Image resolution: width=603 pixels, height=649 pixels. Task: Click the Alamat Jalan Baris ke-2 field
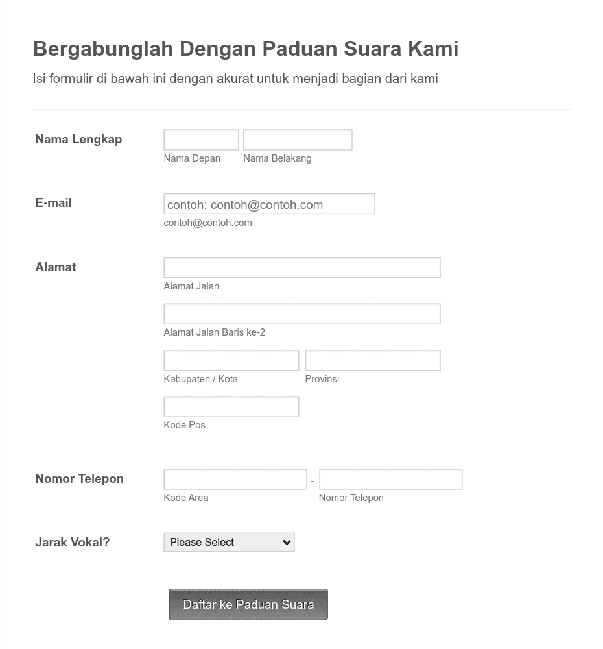click(302, 314)
